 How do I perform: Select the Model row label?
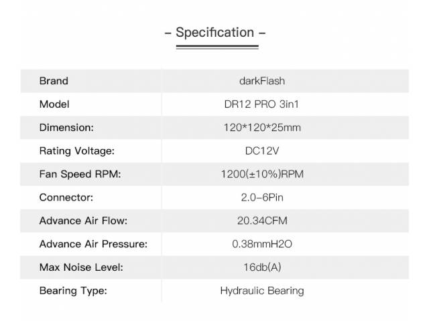(x=54, y=104)
